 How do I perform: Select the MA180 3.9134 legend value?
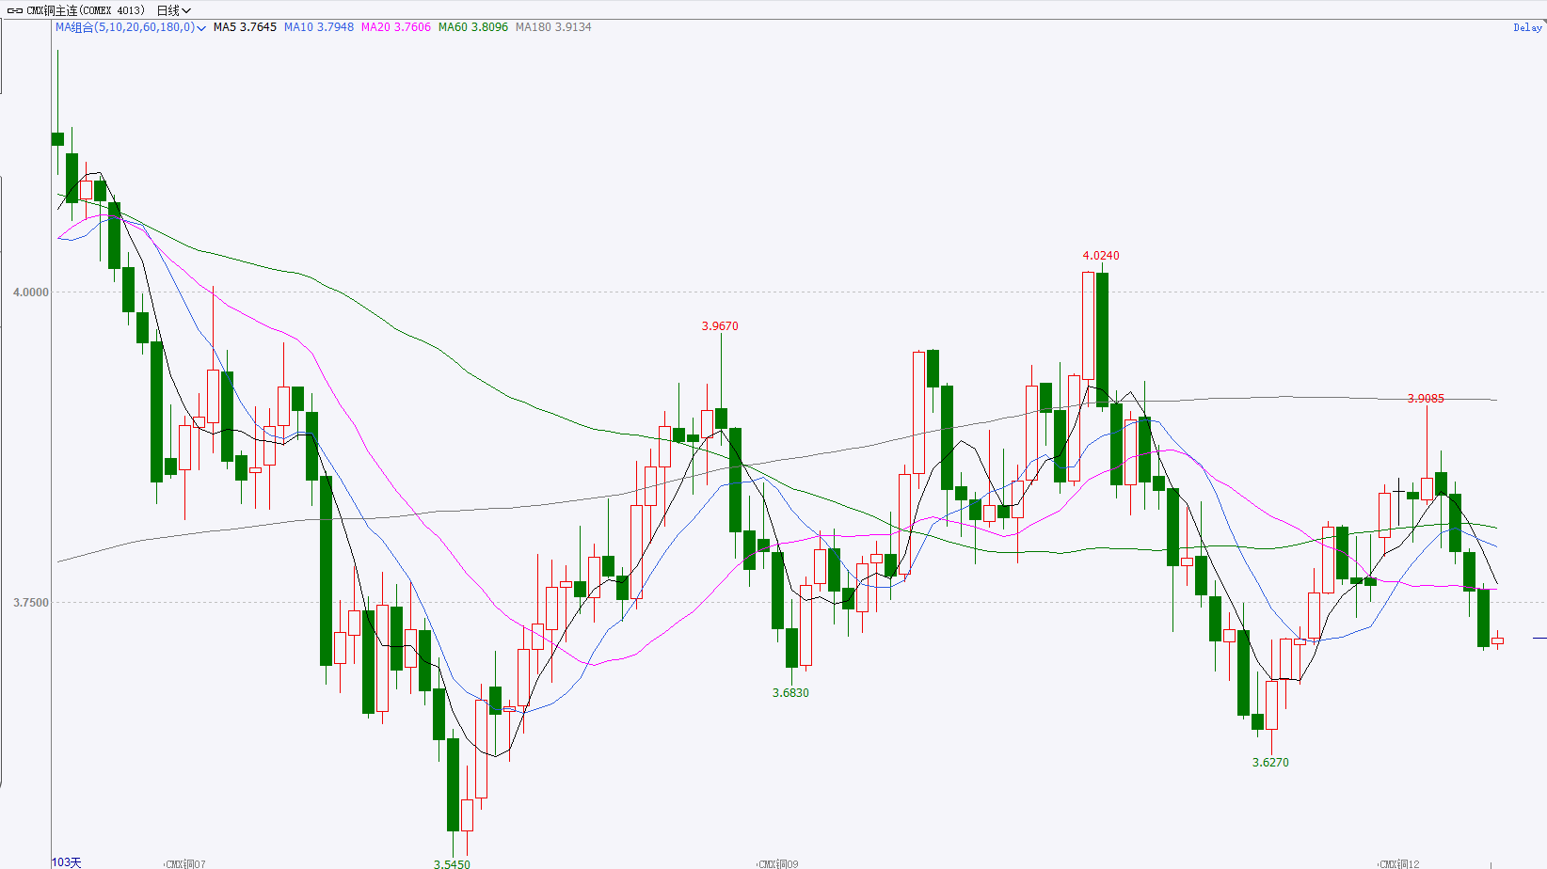[553, 27]
